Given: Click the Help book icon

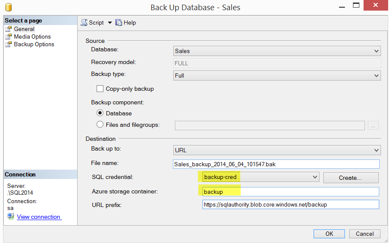Looking at the screenshot, I should pyautogui.click(x=119, y=22).
